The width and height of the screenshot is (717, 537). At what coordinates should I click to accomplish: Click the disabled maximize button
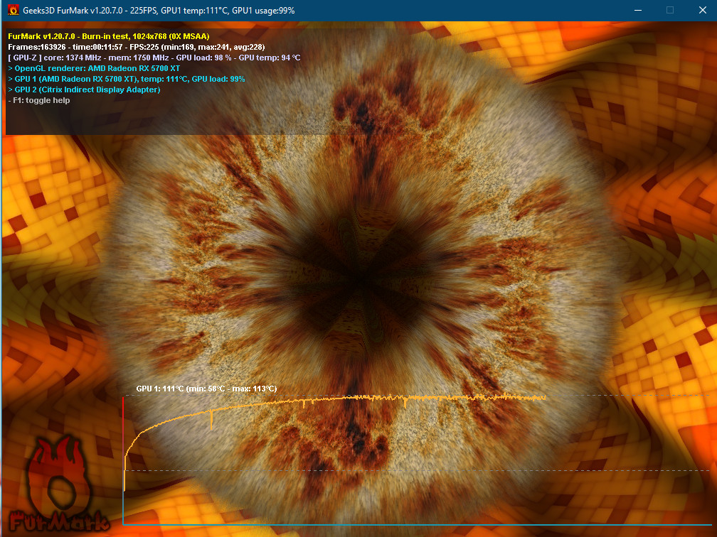tap(669, 11)
